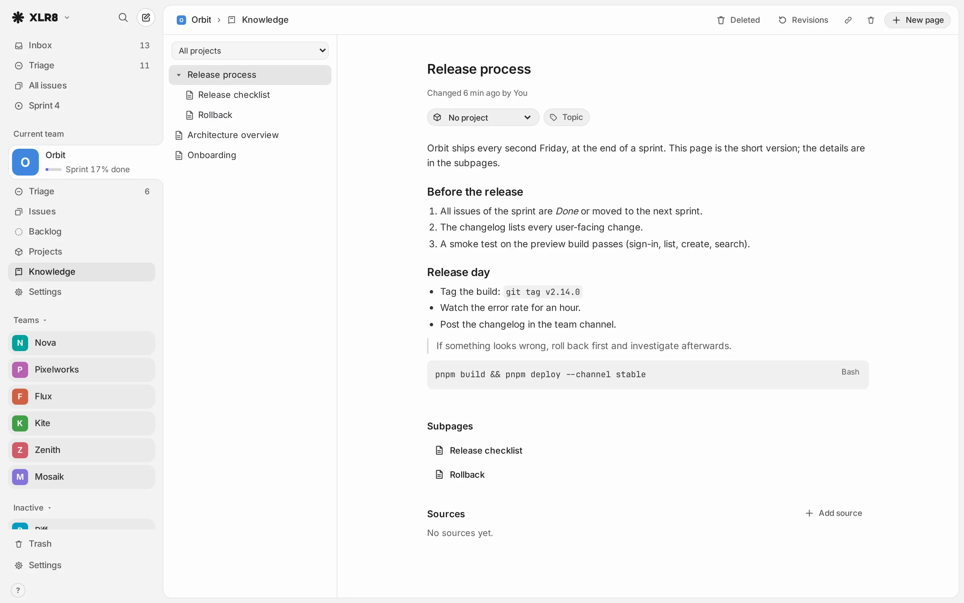
Task: Open the search magnifier icon
Action: (123, 17)
